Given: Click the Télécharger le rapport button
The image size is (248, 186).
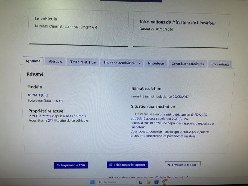Looking at the screenshot, I should (127, 165).
